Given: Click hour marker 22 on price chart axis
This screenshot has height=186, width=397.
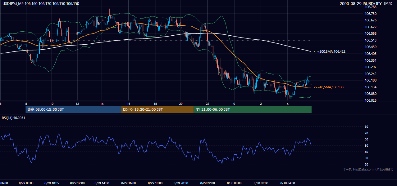Looking at the screenshot, I should pos(208,104).
